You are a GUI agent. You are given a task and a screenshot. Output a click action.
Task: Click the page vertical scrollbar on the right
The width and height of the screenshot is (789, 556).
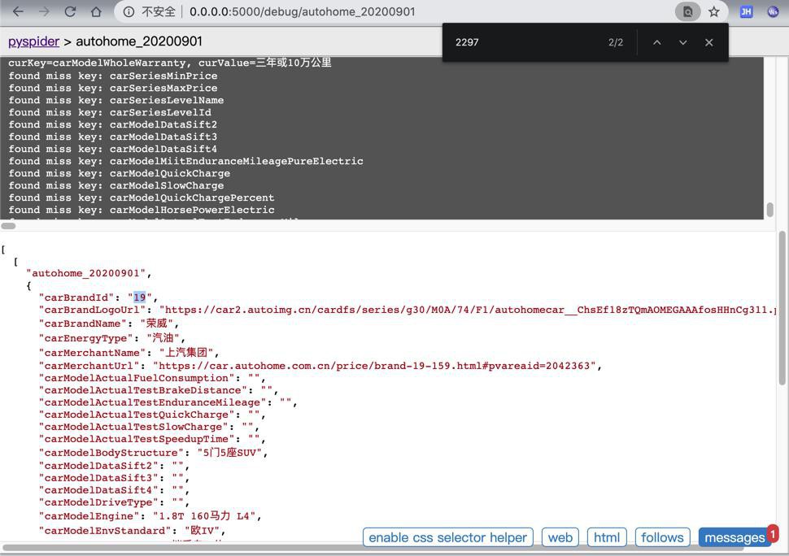click(x=782, y=307)
